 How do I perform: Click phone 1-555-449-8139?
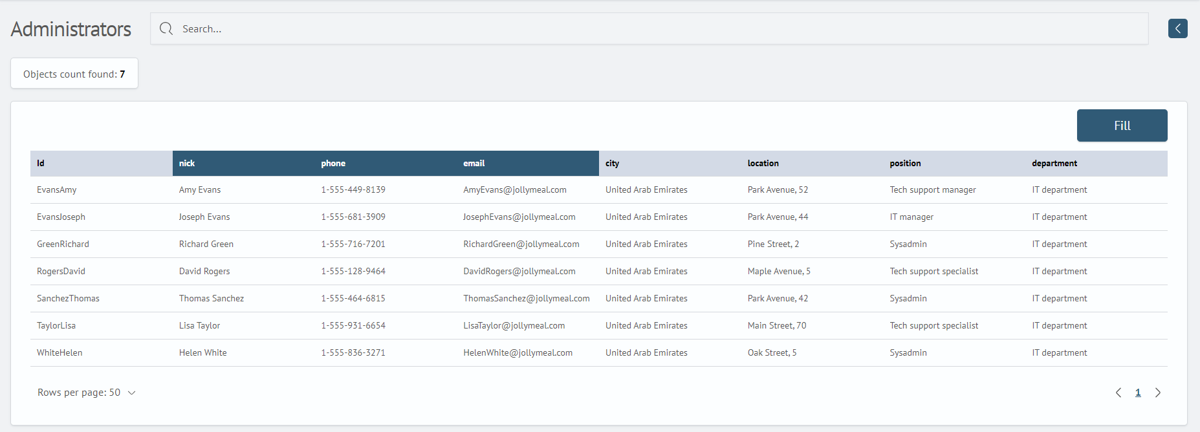[x=353, y=189]
